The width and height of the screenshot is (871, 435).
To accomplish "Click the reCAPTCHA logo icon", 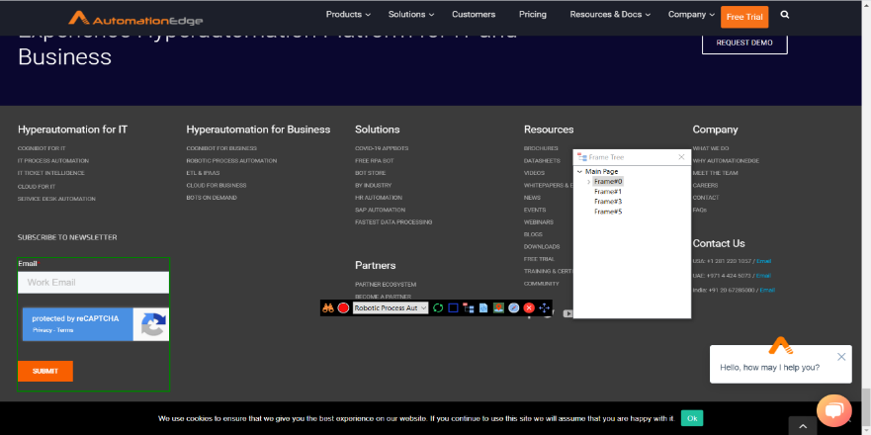I will click(153, 325).
